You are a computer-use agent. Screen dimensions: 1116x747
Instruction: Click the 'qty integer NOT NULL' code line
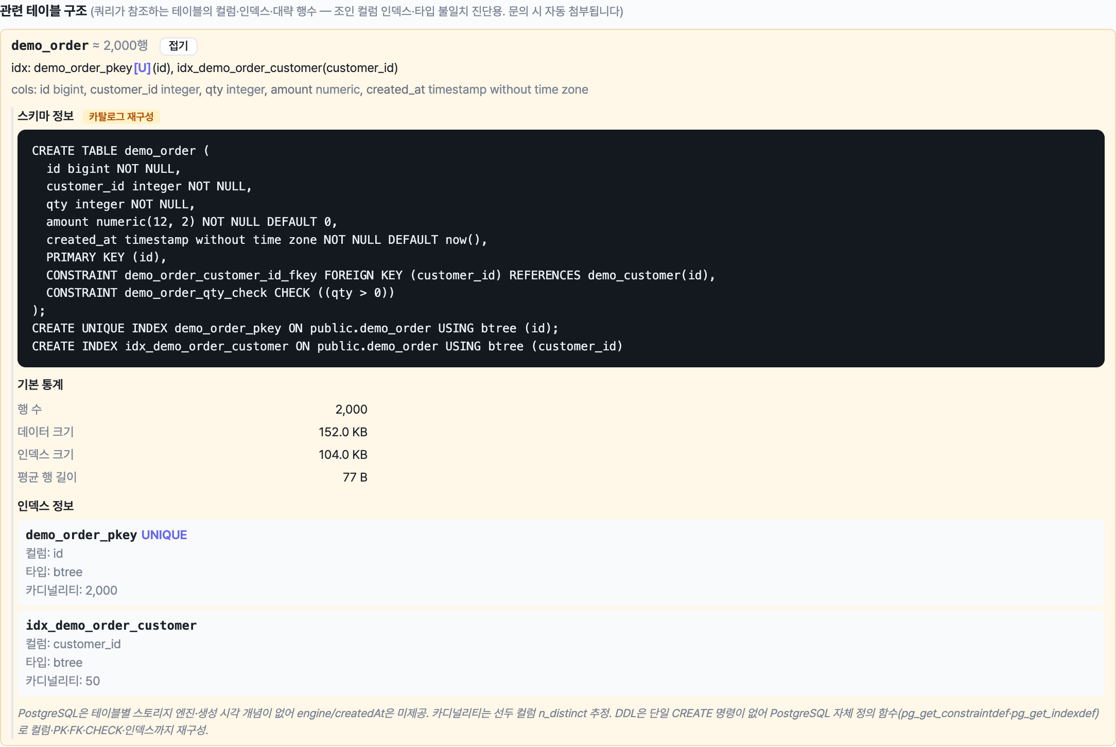coord(120,204)
